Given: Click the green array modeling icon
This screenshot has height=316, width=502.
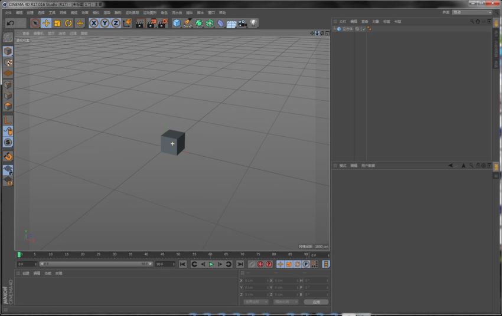Looking at the screenshot, I should pos(210,23).
